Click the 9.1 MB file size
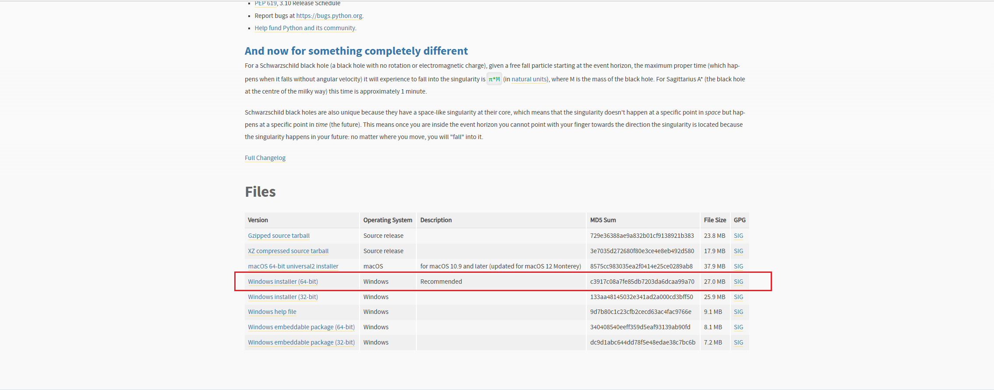This screenshot has width=994, height=390. (x=713, y=312)
